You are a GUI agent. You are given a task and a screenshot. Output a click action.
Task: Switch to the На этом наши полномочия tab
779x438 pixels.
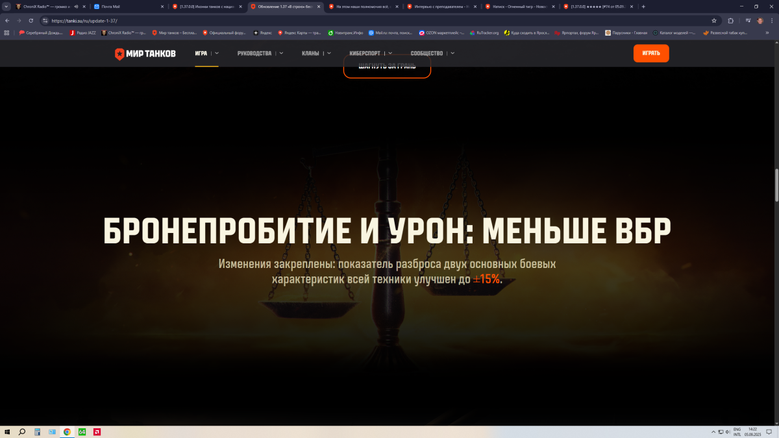tap(364, 6)
